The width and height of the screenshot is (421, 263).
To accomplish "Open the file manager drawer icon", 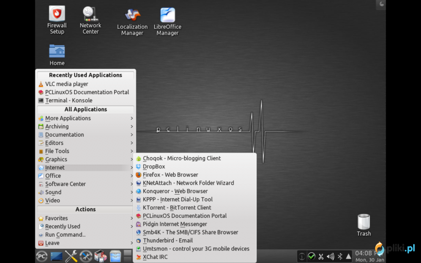I will (115, 256).
